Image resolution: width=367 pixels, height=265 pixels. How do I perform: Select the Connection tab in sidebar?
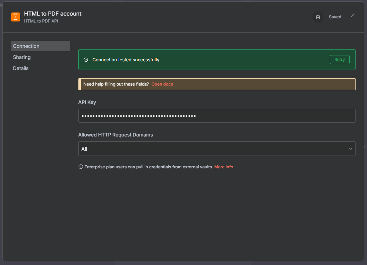tap(40, 46)
